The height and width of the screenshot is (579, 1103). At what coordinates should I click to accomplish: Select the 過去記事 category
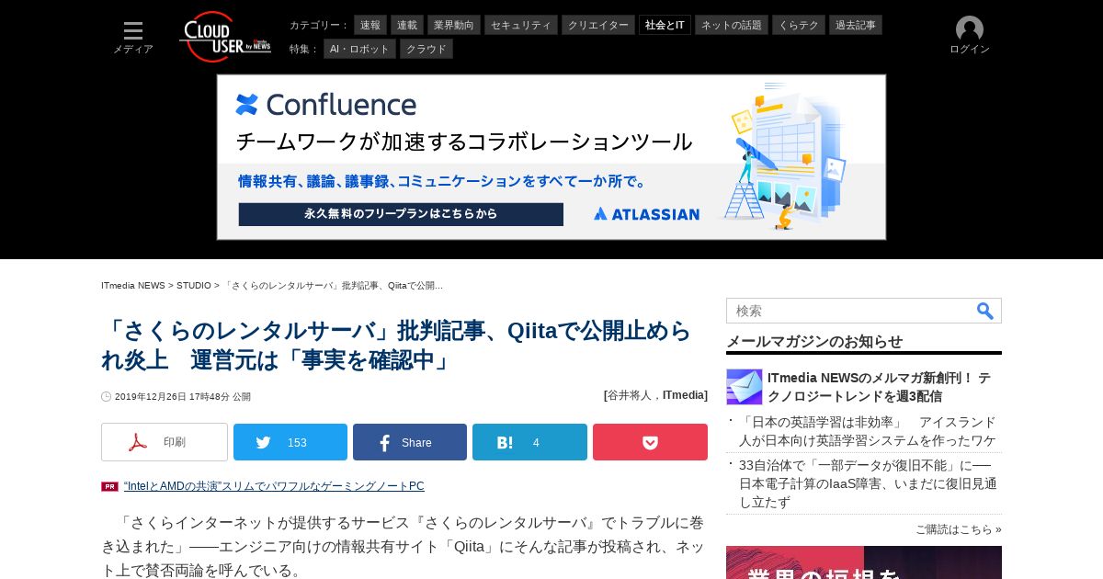(856, 25)
